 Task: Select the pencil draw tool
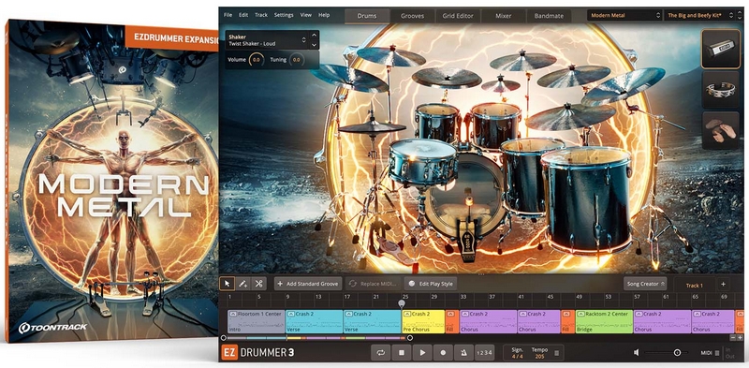[x=242, y=284]
